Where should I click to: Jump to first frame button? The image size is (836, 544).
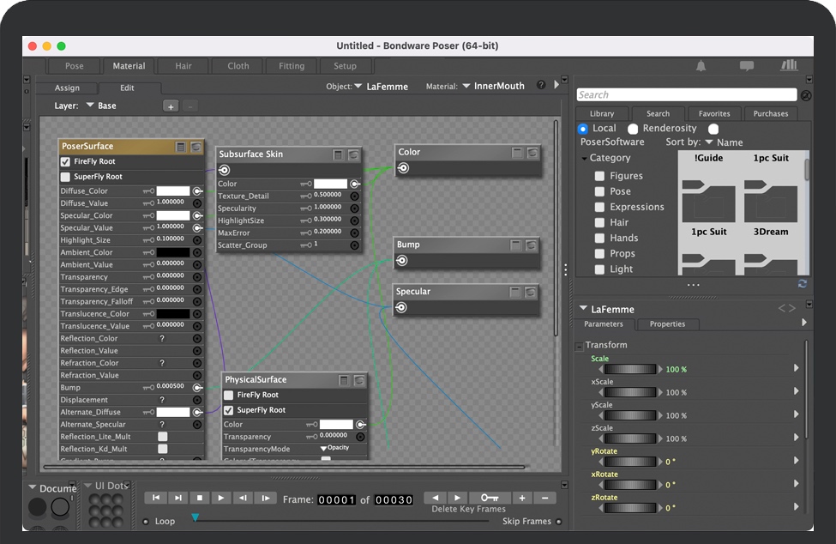pos(155,498)
